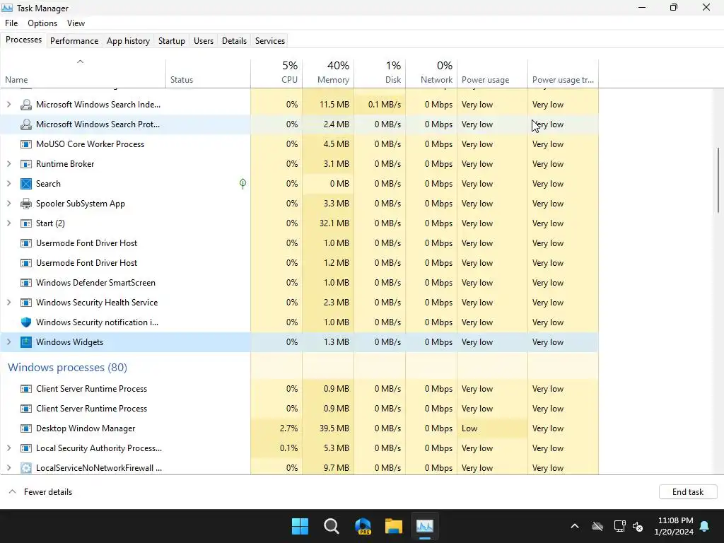Click the Windows Widgets process icon
The width and height of the screenshot is (724, 543).
26,342
